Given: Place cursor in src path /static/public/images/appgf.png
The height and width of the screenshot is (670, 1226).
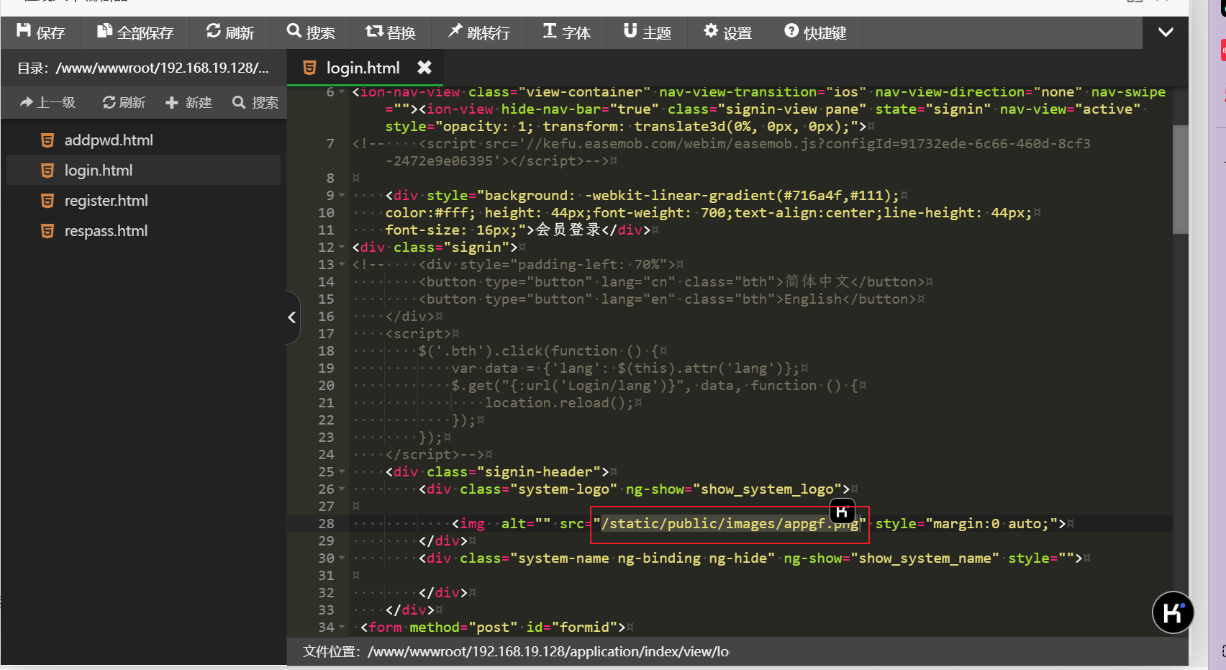Looking at the screenshot, I should 730,524.
